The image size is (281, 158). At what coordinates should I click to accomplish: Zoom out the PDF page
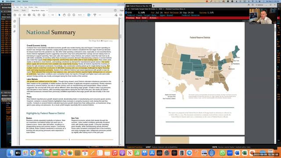coord(69,15)
